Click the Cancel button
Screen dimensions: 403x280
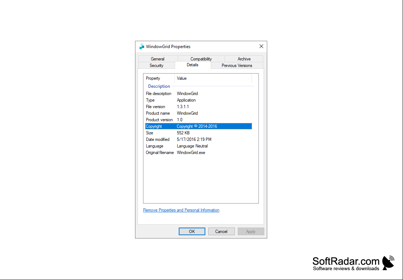pos(221,232)
